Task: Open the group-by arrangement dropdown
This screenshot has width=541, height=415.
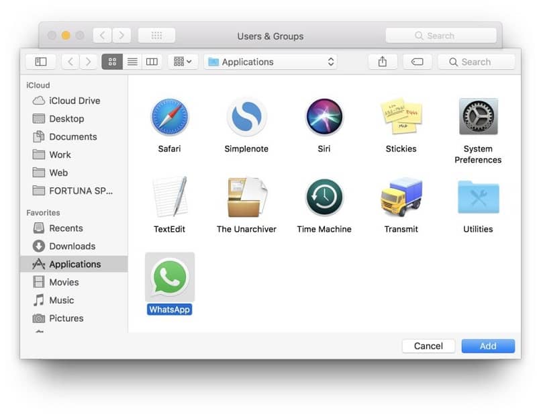Action: coord(183,62)
